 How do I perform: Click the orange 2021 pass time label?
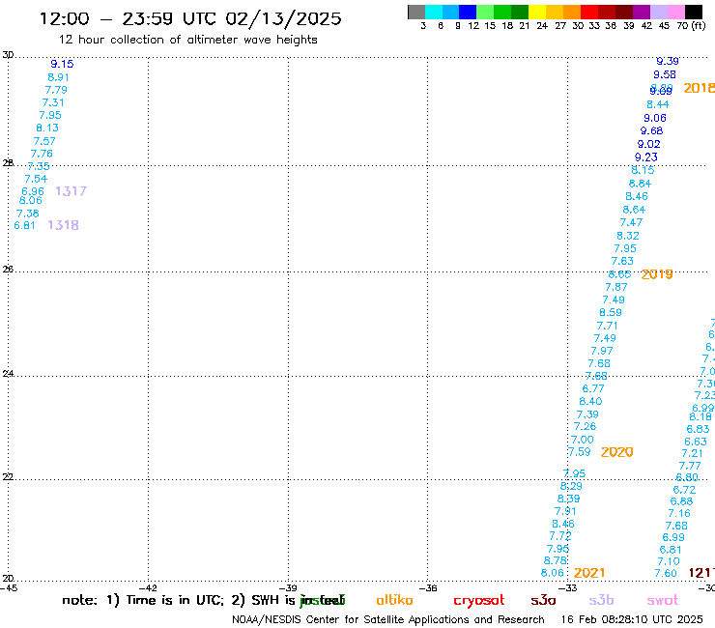click(x=589, y=573)
